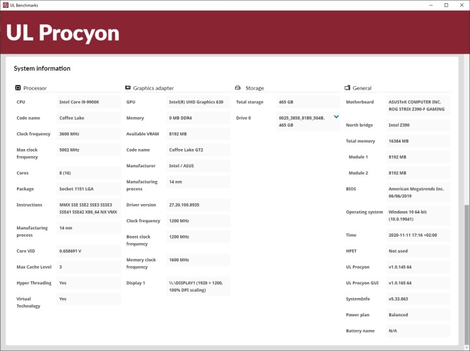Click the UL Procyon header logo
The height and width of the screenshot is (351, 470).
click(x=63, y=33)
